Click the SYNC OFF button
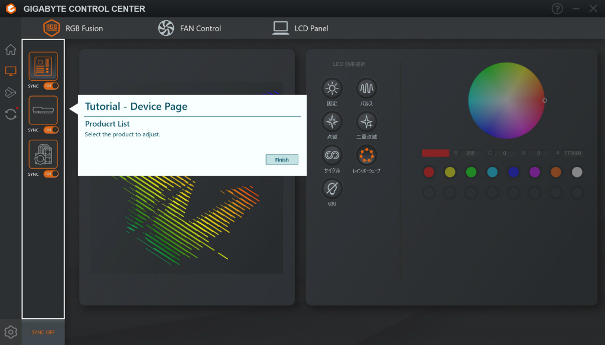The width and height of the screenshot is (605, 345). click(x=43, y=332)
